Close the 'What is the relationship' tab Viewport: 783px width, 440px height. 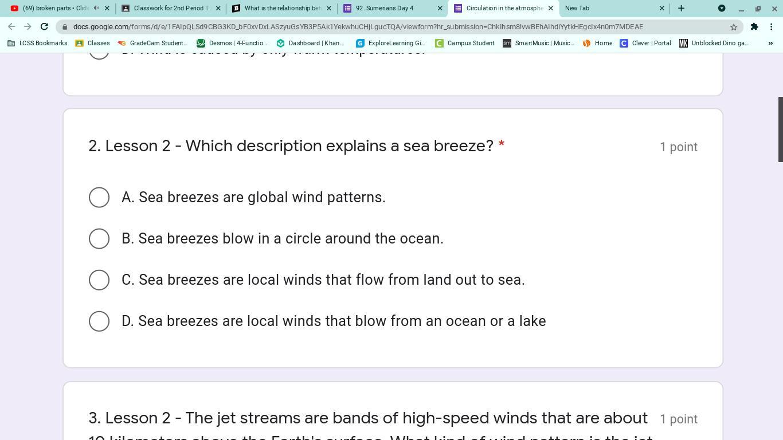tap(329, 8)
